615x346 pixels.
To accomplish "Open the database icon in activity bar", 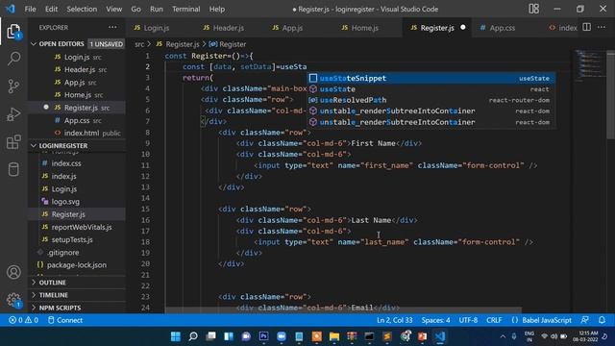I will [x=13, y=169].
